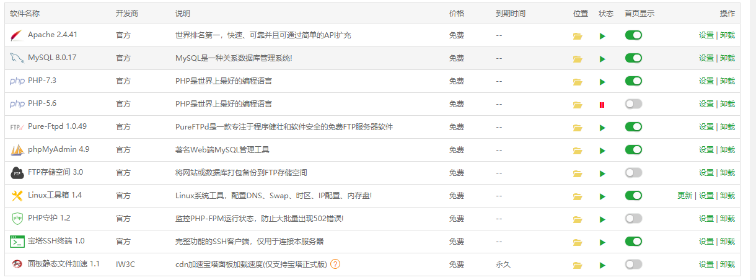The height and width of the screenshot is (280, 756).
Task: Disable homepage display for Pure-Ftpd
Action: (633, 127)
